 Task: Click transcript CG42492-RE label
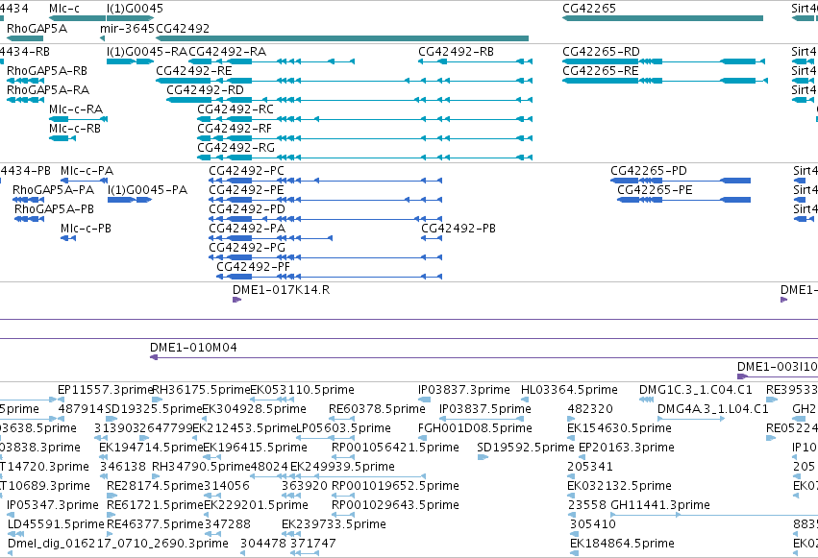pos(193,70)
